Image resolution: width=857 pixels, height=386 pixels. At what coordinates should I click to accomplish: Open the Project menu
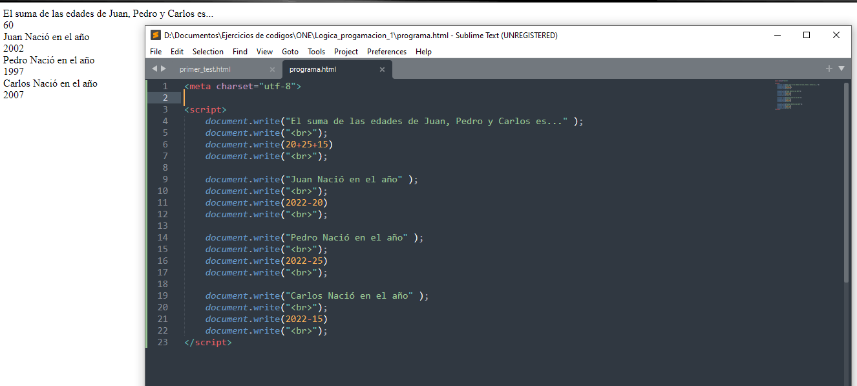(346, 52)
